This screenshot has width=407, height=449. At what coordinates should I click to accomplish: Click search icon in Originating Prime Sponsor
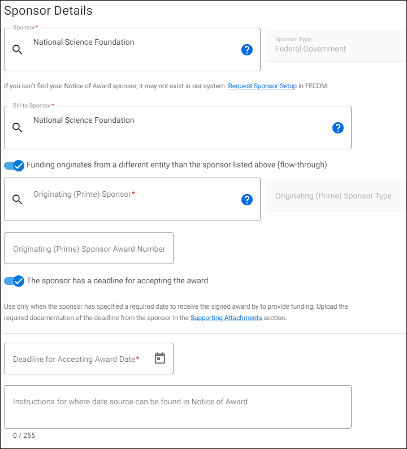(x=18, y=199)
